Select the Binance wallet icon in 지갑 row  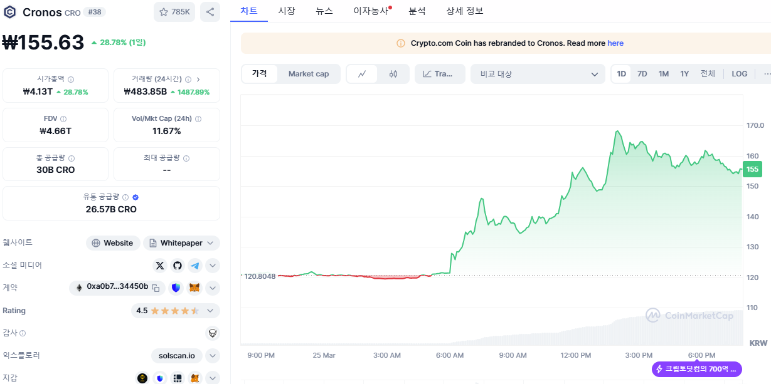coord(142,378)
